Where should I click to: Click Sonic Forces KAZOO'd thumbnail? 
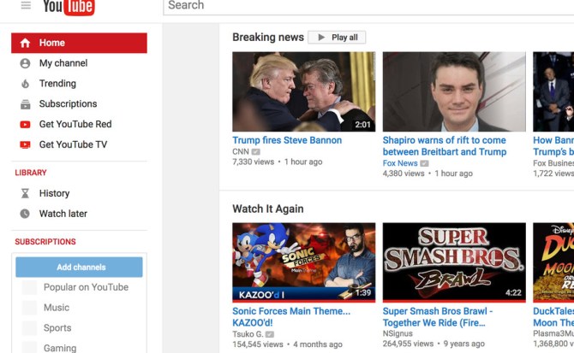304,262
